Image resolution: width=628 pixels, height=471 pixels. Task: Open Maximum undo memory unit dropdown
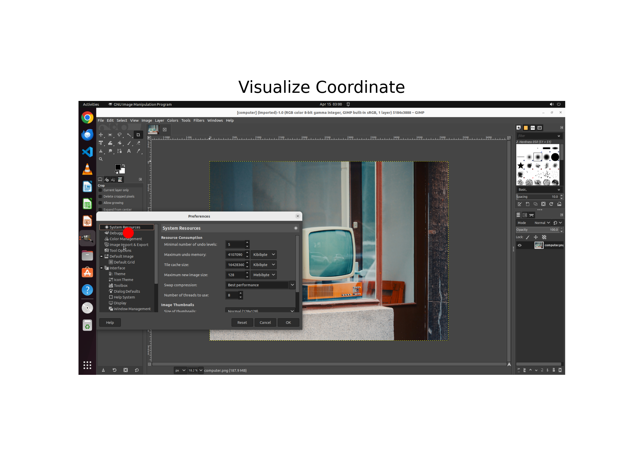[264, 255]
